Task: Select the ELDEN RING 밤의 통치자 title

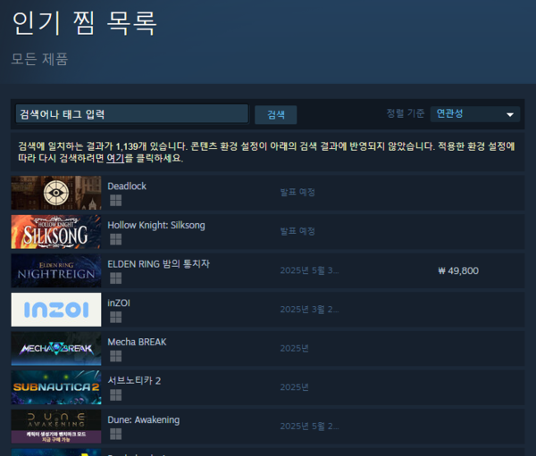Action: click(x=159, y=264)
